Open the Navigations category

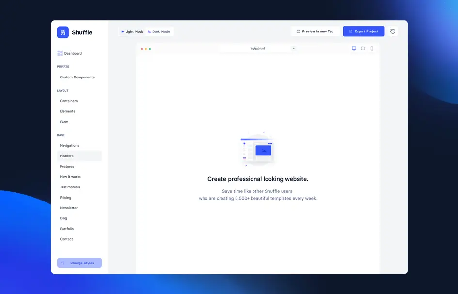pos(69,145)
